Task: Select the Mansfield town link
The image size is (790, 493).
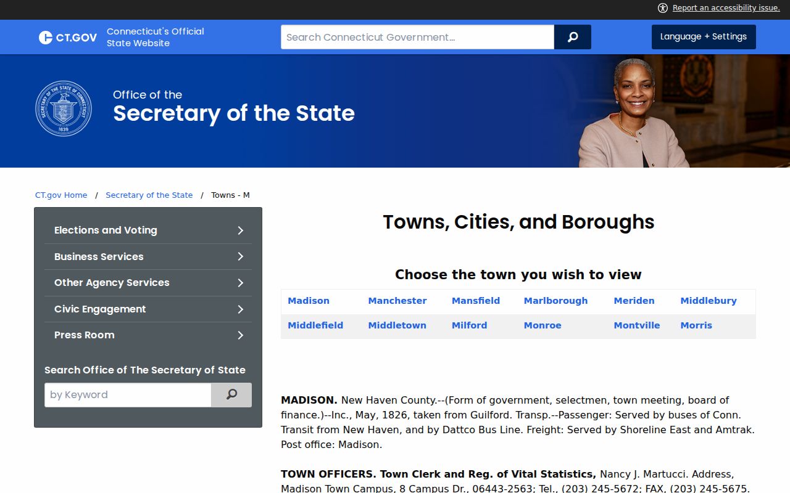Action: click(x=476, y=301)
